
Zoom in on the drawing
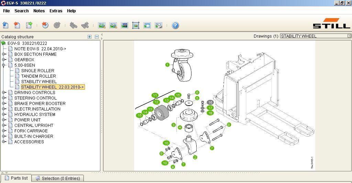102,25
